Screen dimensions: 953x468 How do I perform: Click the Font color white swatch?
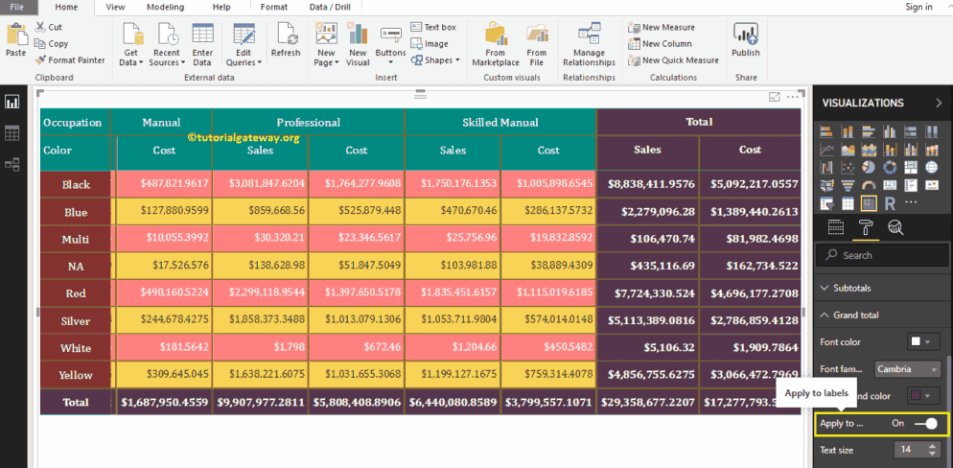tap(917, 341)
